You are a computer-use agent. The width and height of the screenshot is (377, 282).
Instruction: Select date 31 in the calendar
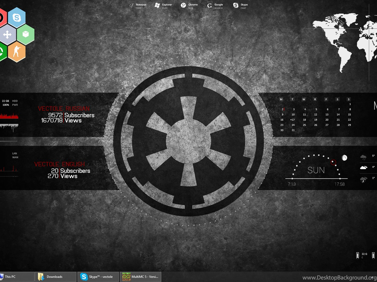[293, 130]
